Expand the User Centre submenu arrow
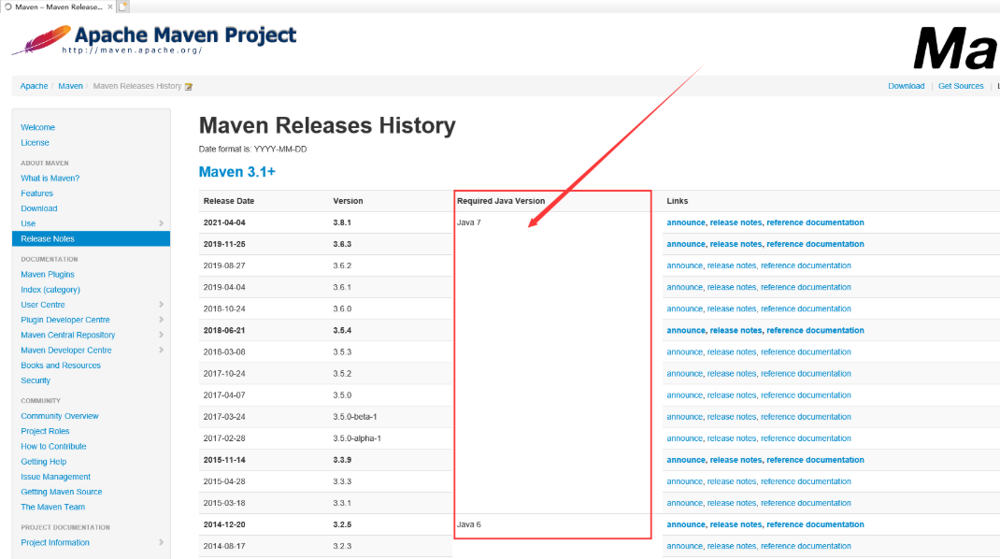1000x559 pixels. (x=162, y=305)
